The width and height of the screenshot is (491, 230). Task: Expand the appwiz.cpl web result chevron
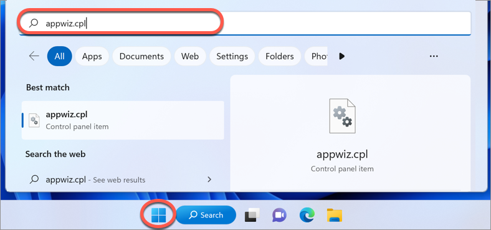click(209, 180)
